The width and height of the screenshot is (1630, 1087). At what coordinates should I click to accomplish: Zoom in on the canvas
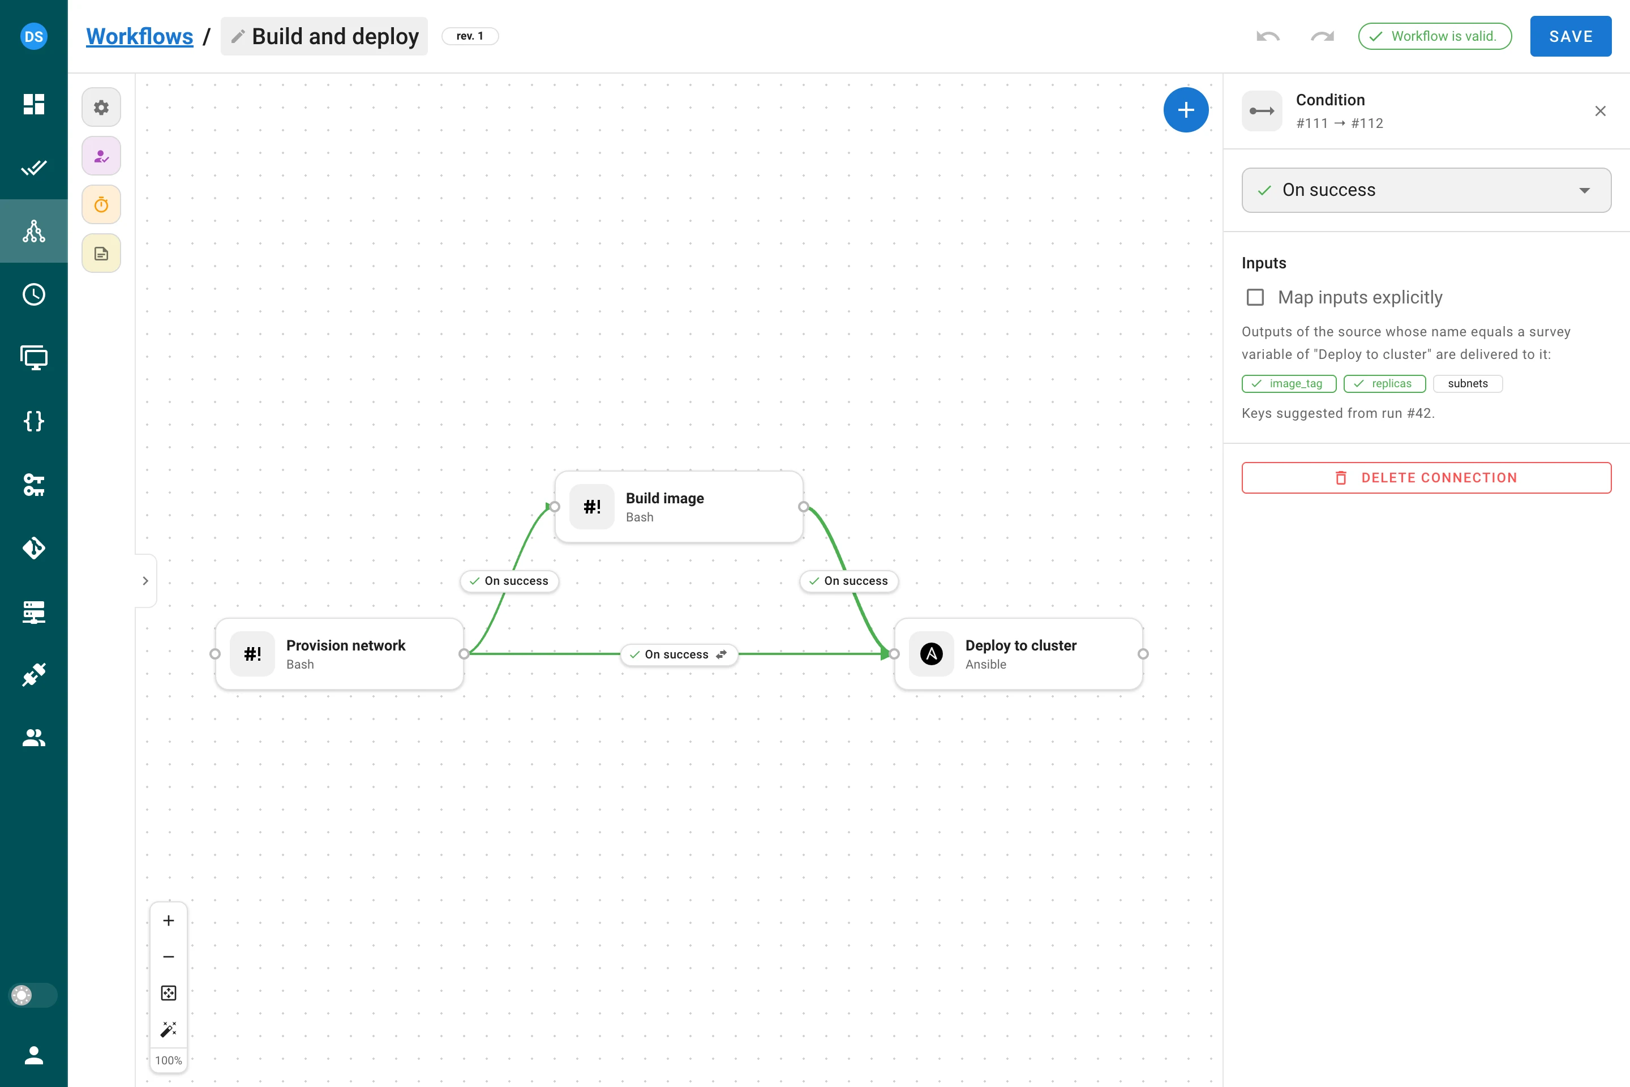tap(169, 921)
